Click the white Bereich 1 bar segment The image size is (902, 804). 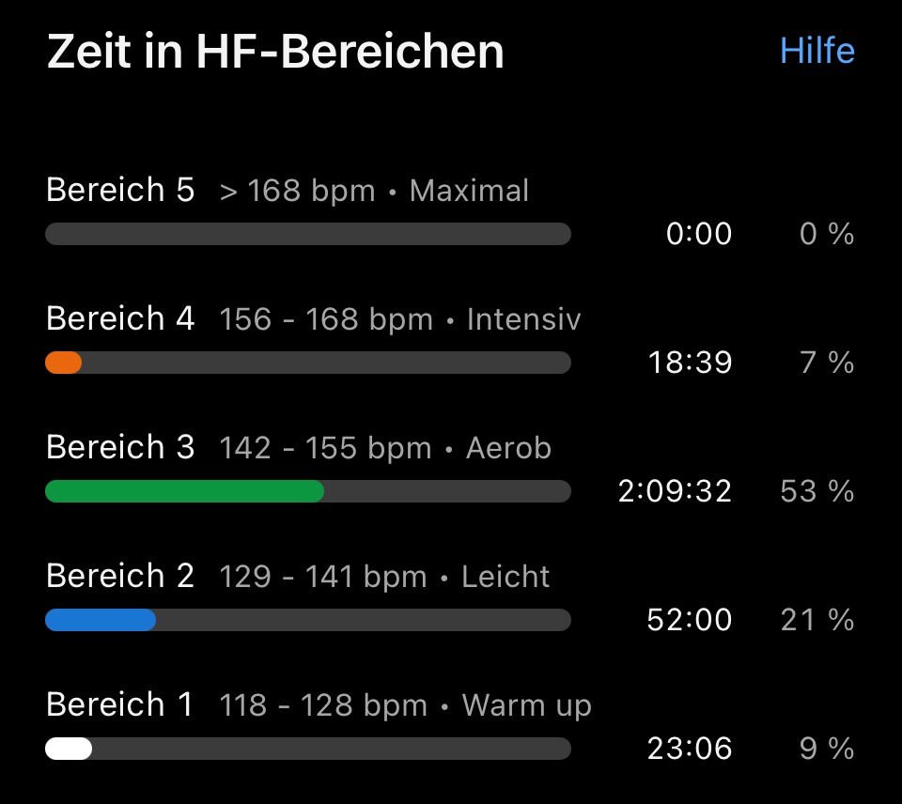point(69,749)
